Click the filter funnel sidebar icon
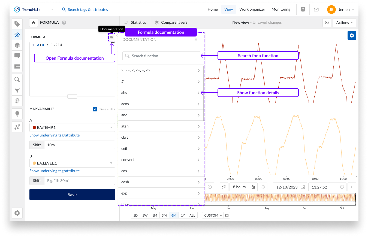The height and width of the screenshot is (237, 368). point(17,90)
